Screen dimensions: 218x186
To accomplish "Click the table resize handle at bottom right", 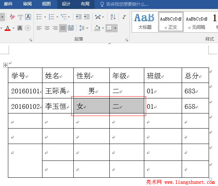I will [x=210, y=179].
